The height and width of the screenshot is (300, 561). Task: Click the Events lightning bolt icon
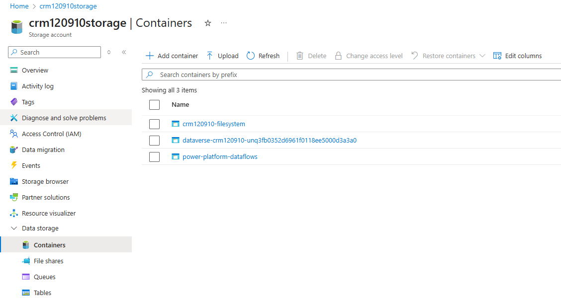pos(14,165)
